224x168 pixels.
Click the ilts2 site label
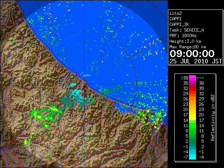pos(176,13)
